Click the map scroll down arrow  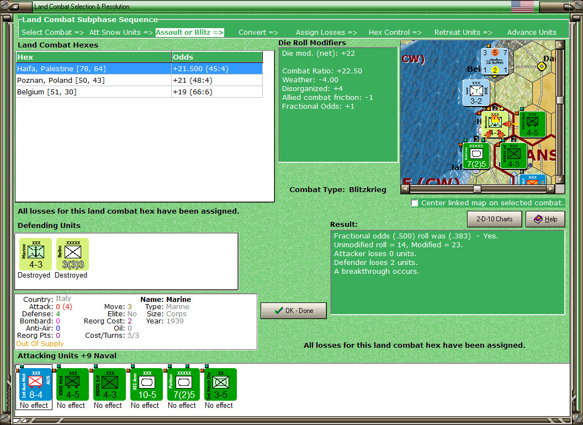[560, 180]
